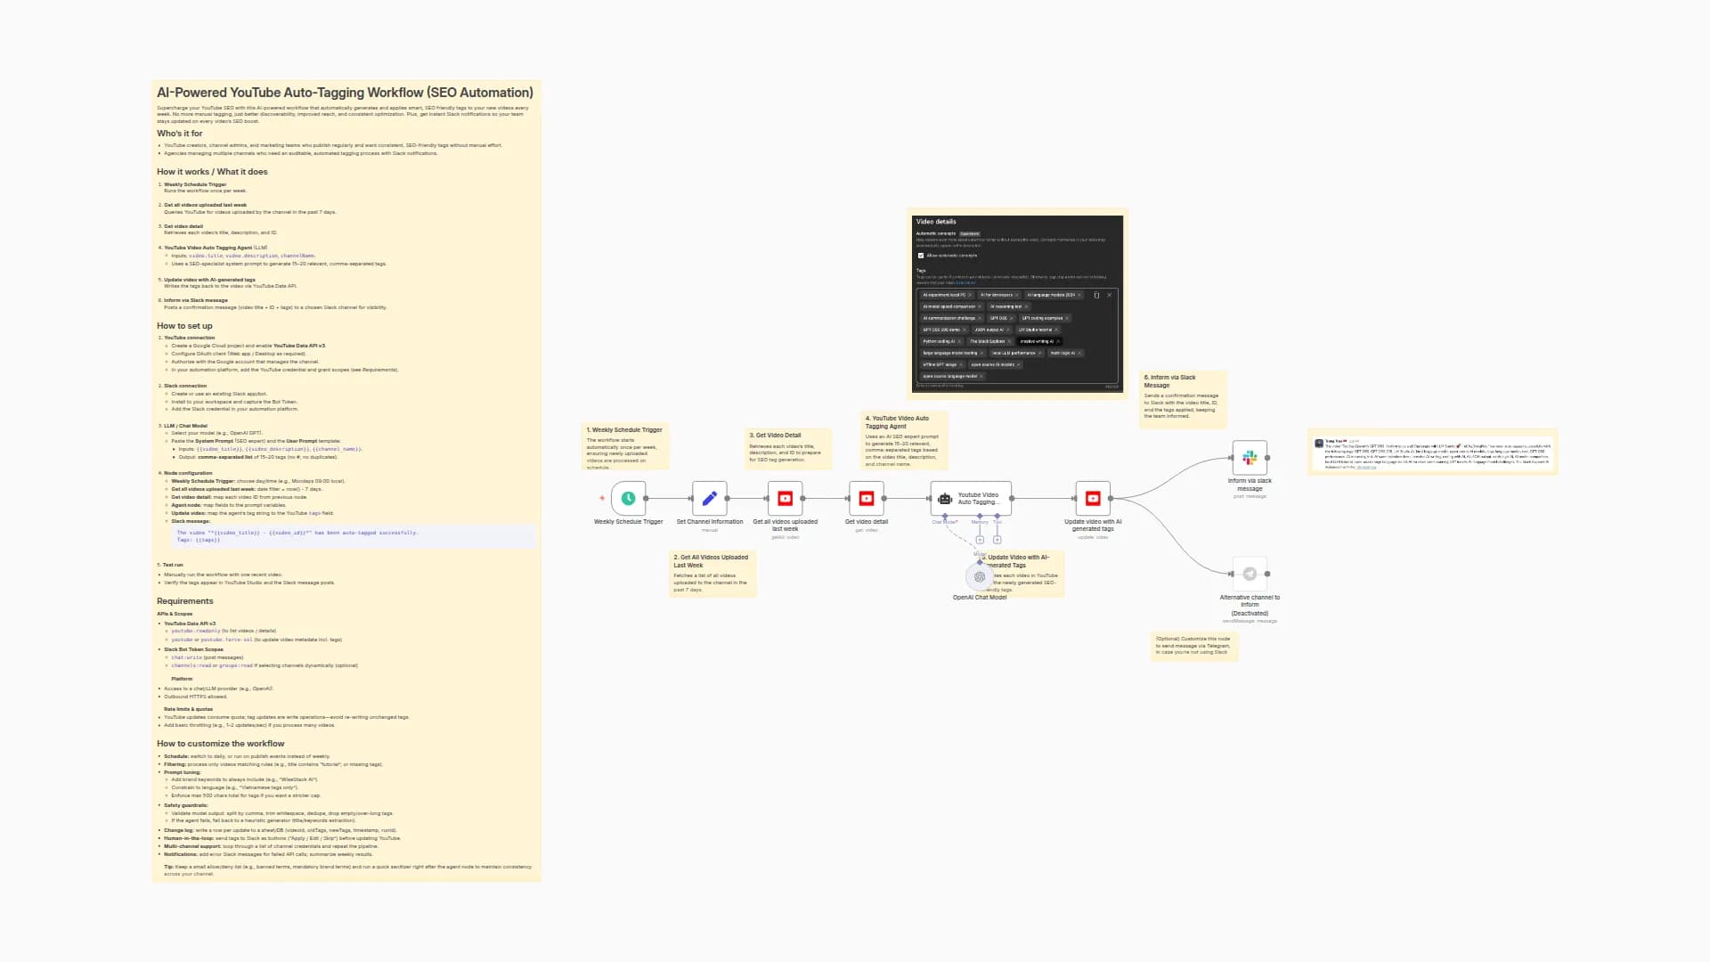The height and width of the screenshot is (962, 1710).
Task: Open the OpenAI Chat Model node
Action: (979, 576)
